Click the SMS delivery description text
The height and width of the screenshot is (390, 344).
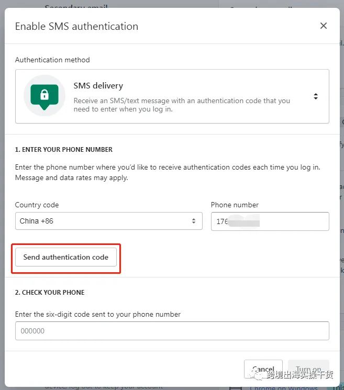tap(182, 105)
